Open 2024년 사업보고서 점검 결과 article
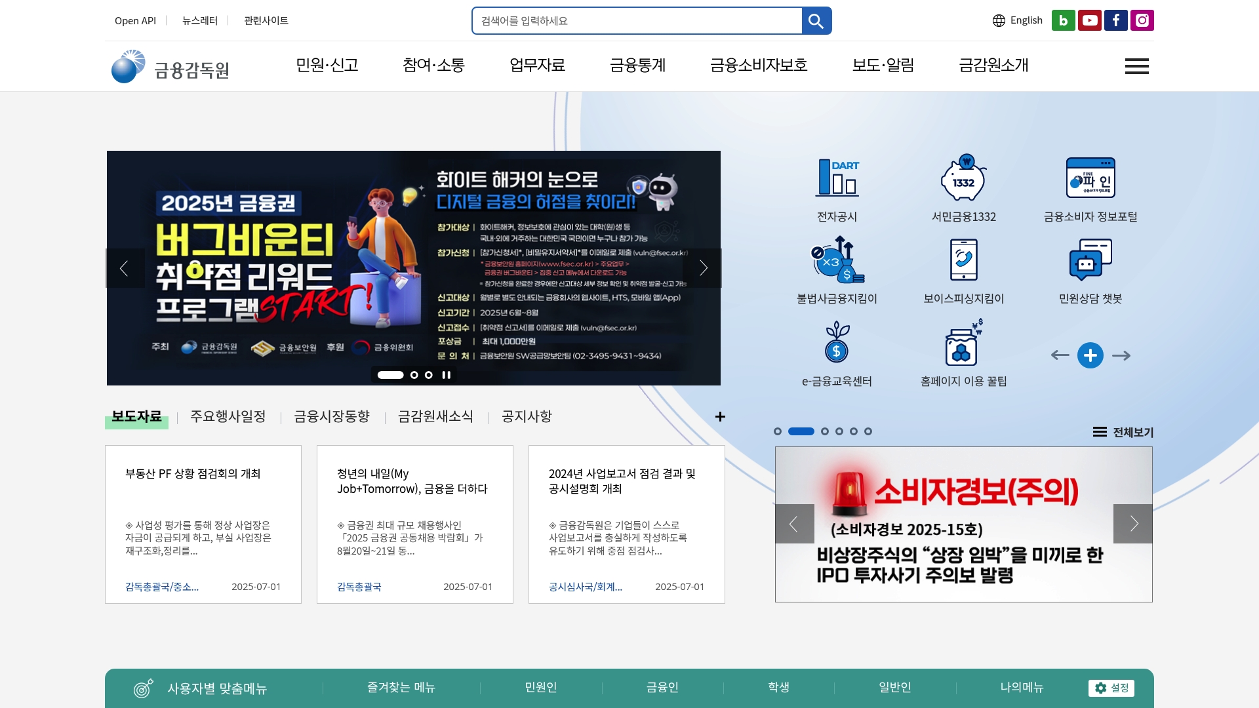Screen dimensions: 1259x708 [x=627, y=524]
